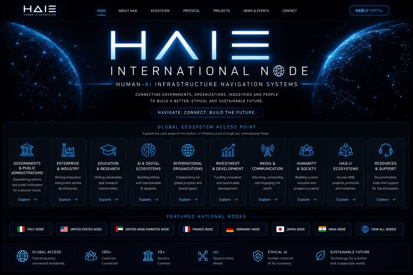
Task: Open the Projects nav item
Action: (x=222, y=11)
